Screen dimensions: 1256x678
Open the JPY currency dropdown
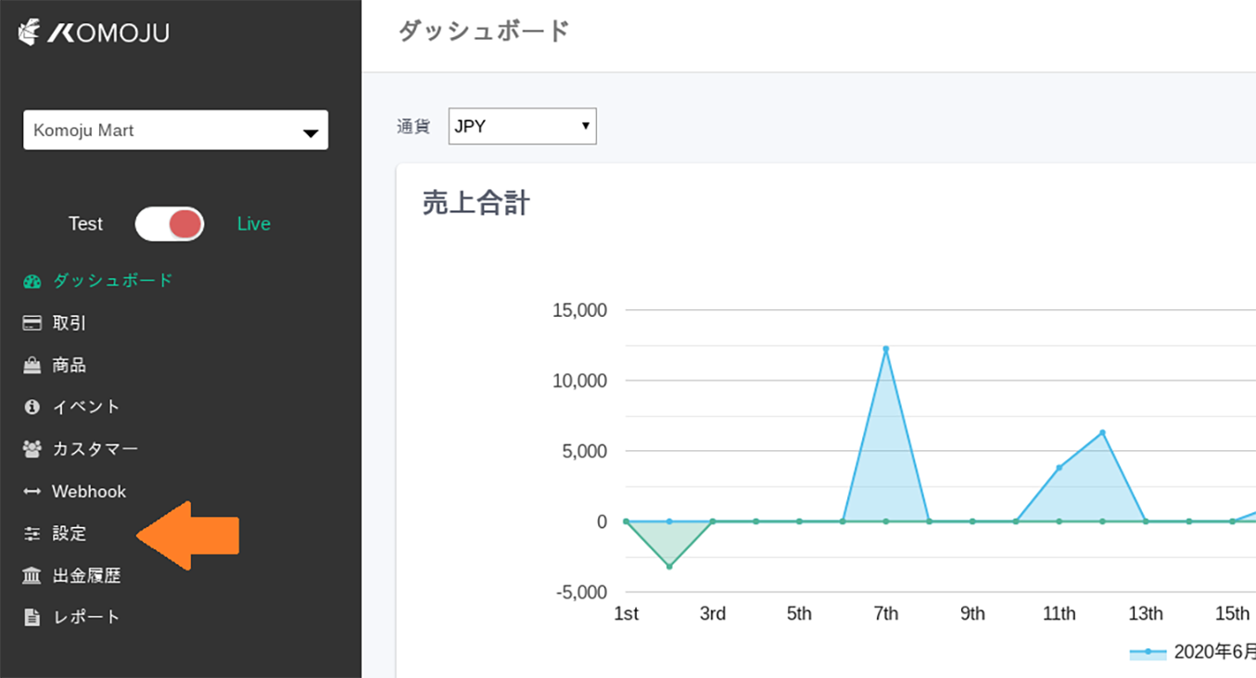tap(523, 127)
